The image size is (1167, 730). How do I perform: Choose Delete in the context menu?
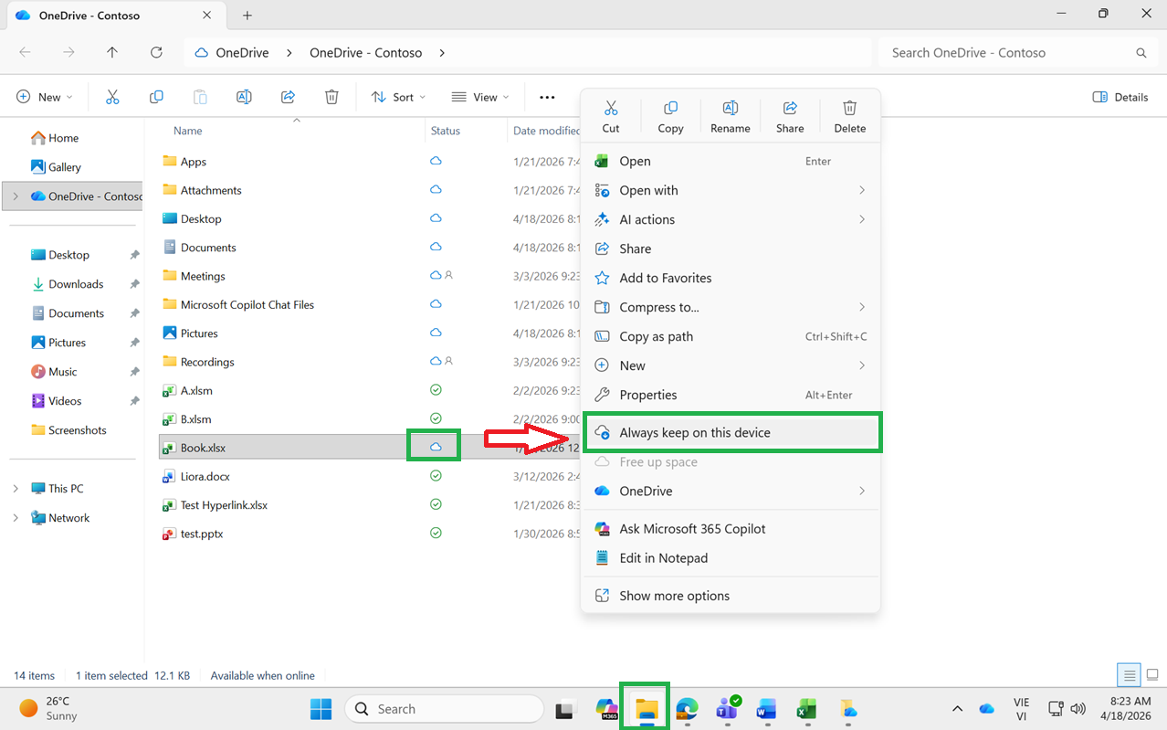[x=850, y=117]
